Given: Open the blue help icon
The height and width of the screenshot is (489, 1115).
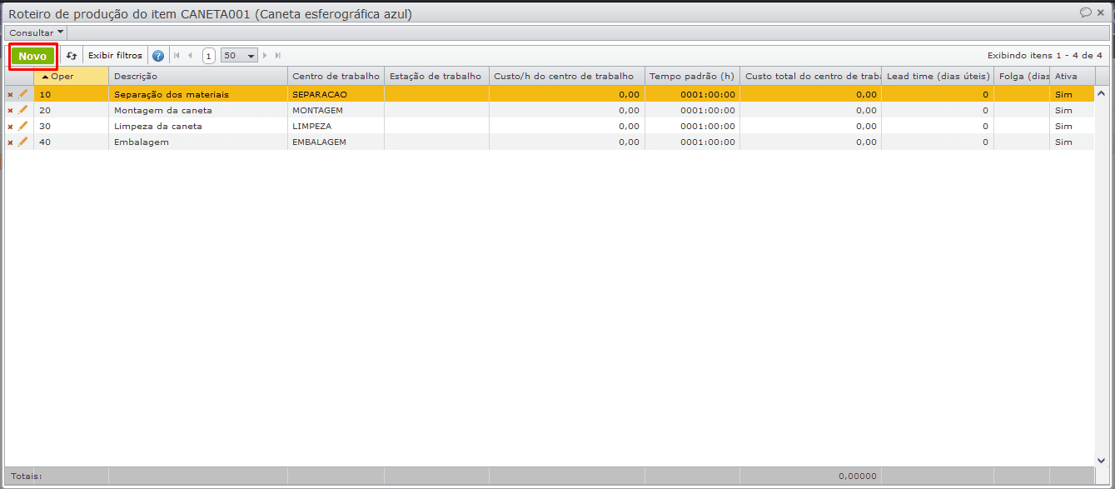Looking at the screenshot, I should (x=158, y=56).
